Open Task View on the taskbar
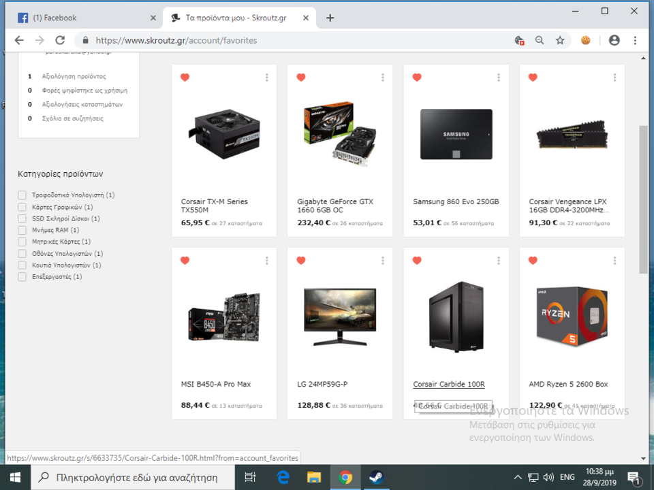Viewport: 654px width, 490px height. point(250,478)
